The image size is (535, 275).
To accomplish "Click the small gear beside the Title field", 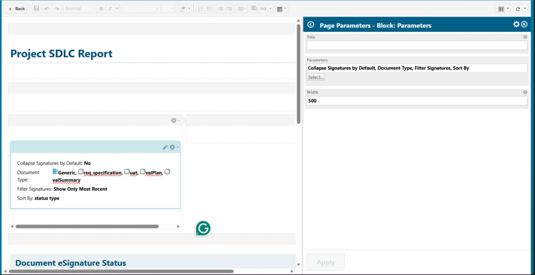I will (x=525, y=37).
